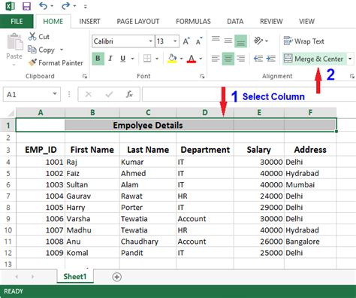The image size is (356, 298).
Task: Expand the Clipboard dialog launcher
Action: pos(85,76)
